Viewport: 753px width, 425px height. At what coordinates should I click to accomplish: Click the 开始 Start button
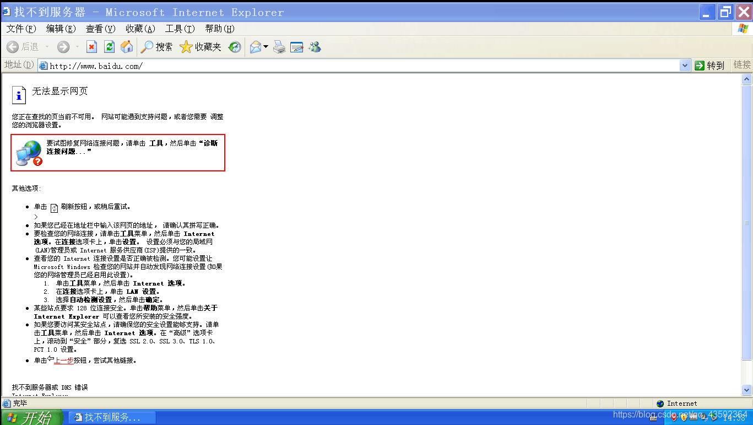pos(31,417)
